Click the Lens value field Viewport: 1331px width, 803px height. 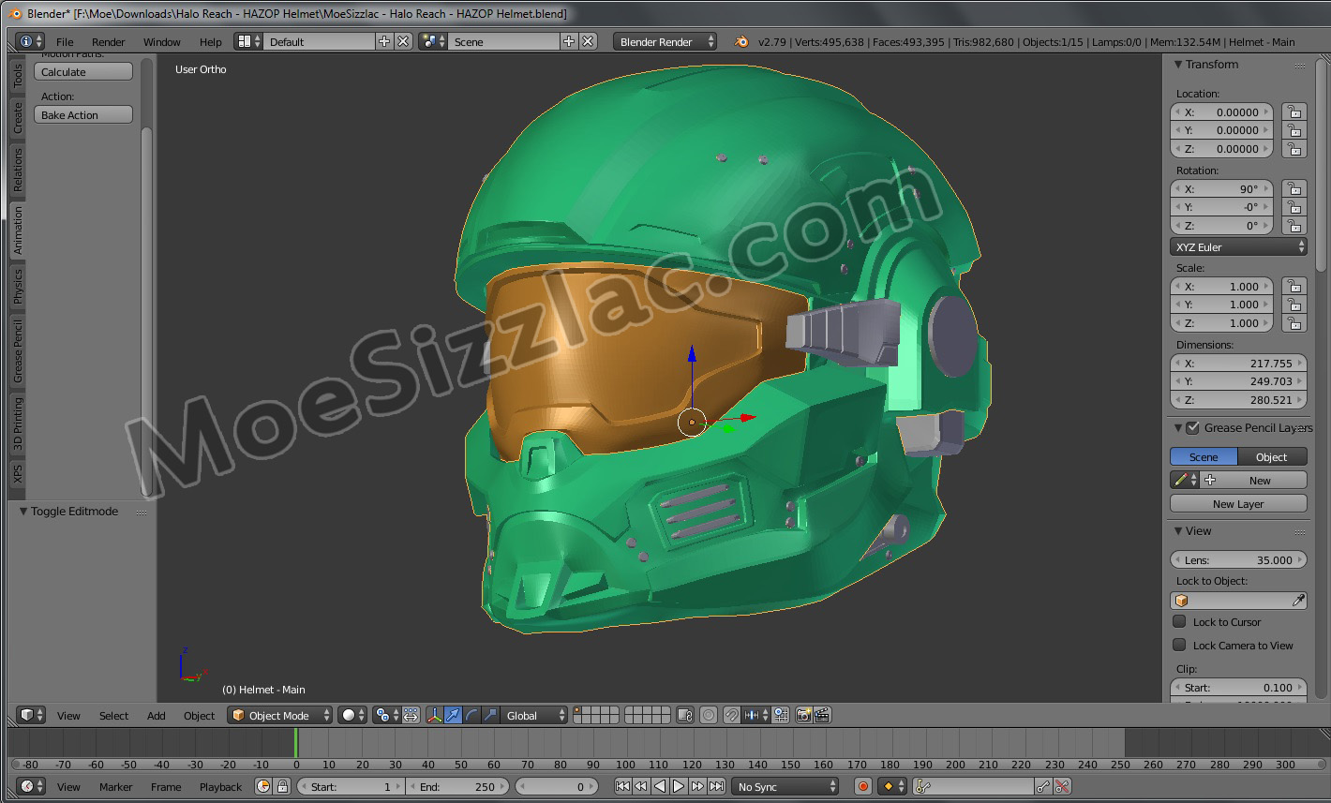click(x=1237, y=560)
